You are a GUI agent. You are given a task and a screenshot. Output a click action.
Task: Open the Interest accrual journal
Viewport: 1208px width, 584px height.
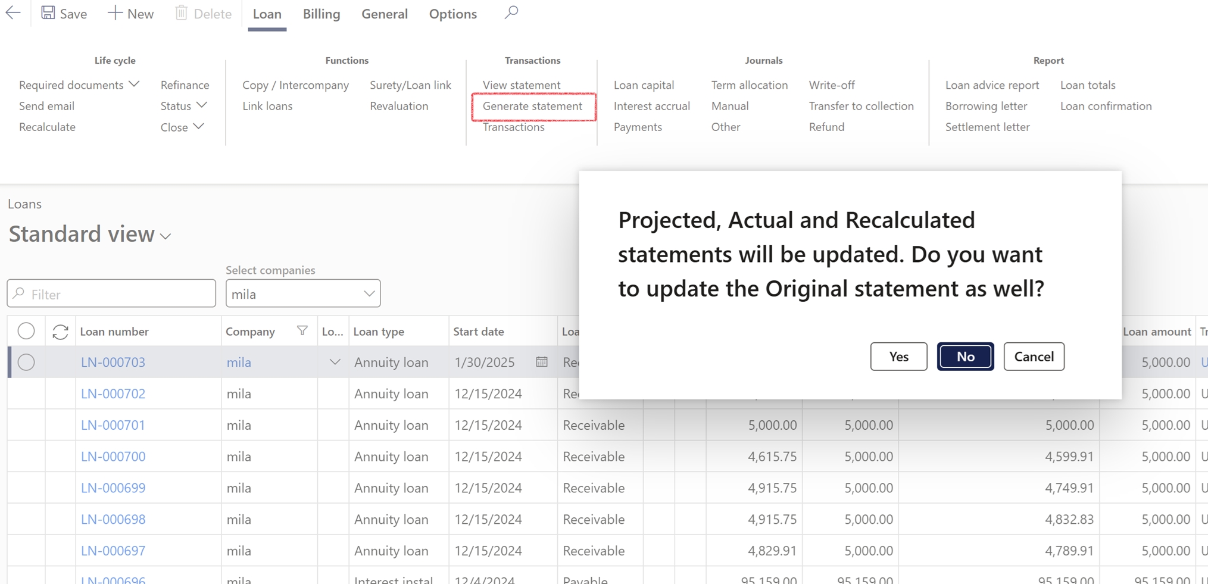(651, 106)
